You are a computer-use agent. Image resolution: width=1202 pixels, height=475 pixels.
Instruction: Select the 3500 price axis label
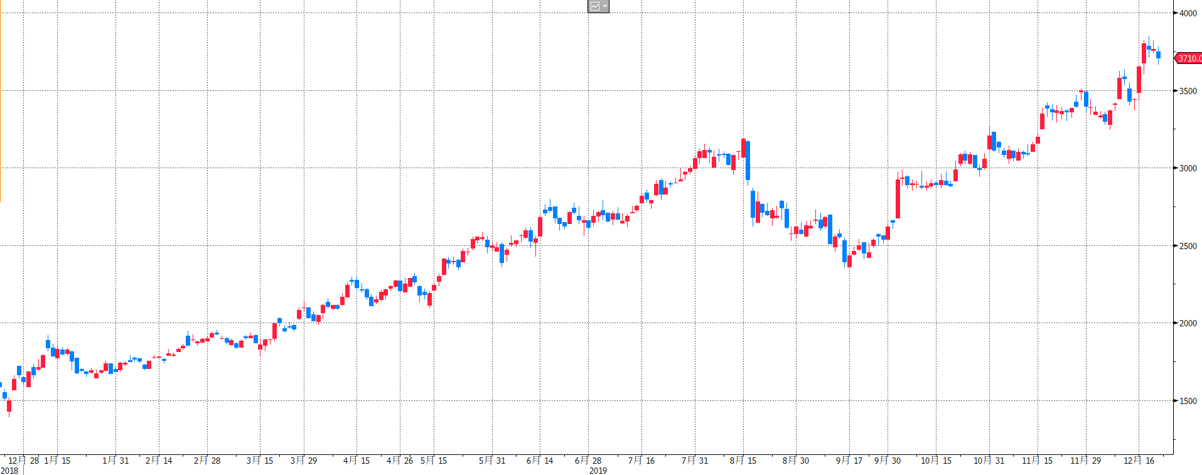tap(1188, 91)
